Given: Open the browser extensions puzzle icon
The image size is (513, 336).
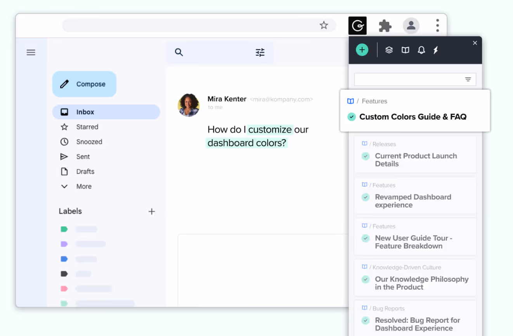Looking at the screenshot, I should point(385,25).
